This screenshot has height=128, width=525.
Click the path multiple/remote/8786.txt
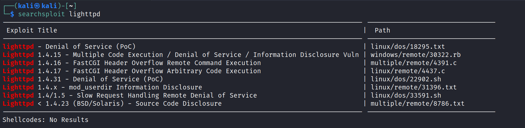417,104
